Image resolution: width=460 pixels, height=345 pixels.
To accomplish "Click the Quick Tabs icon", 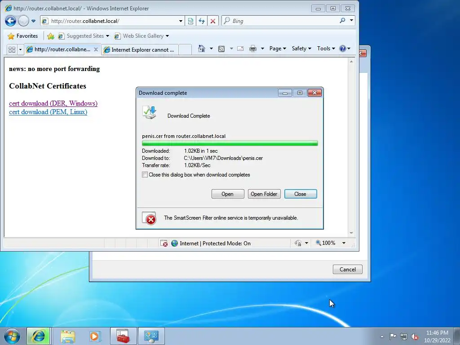I will click(x=12, y=49).
